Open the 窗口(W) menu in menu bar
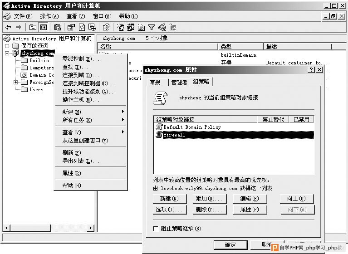 pos(102,16)
